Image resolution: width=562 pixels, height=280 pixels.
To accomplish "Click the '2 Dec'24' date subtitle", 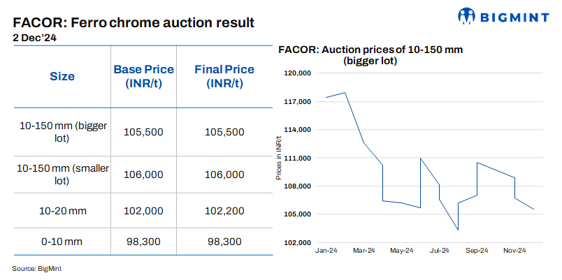I will click(35, 38).
